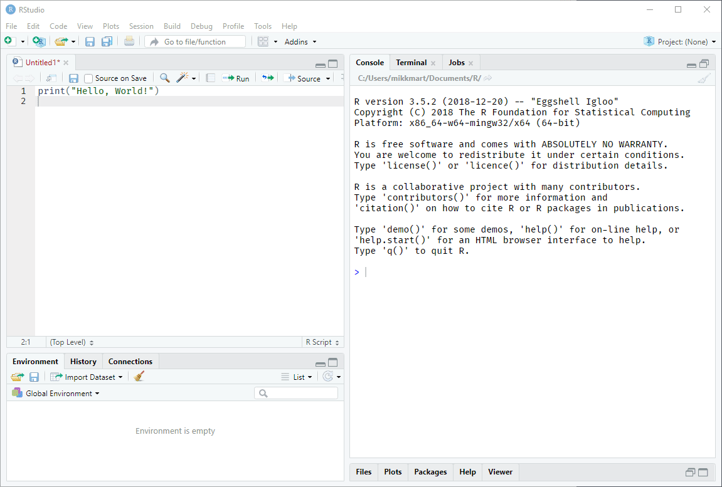Click the Run button to execute code
The width and height of the screenshot is (722, 487).
(236, 78)
